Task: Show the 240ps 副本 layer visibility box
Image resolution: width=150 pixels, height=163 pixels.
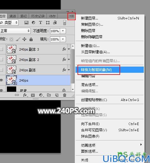Action: [1, 70]
